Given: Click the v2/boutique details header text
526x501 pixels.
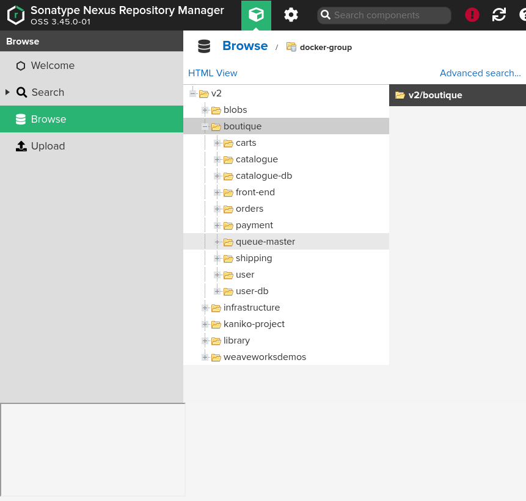Looking at the screenshot, I should coord(435,95).
